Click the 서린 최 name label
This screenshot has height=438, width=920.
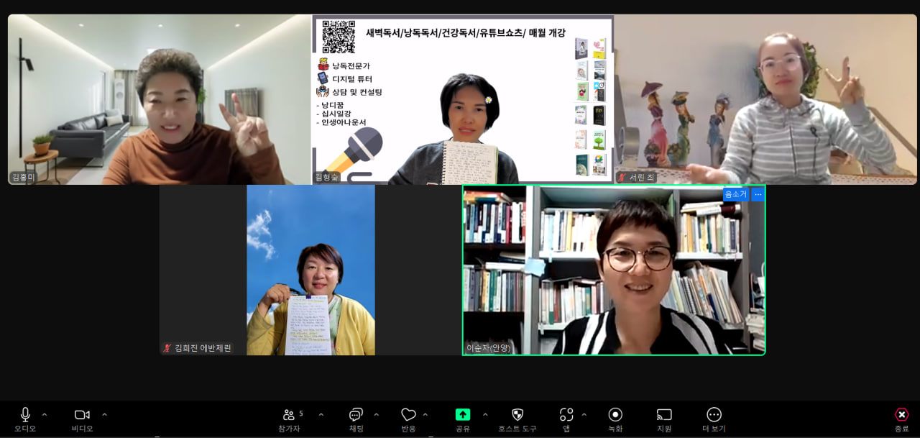point(636,177)
